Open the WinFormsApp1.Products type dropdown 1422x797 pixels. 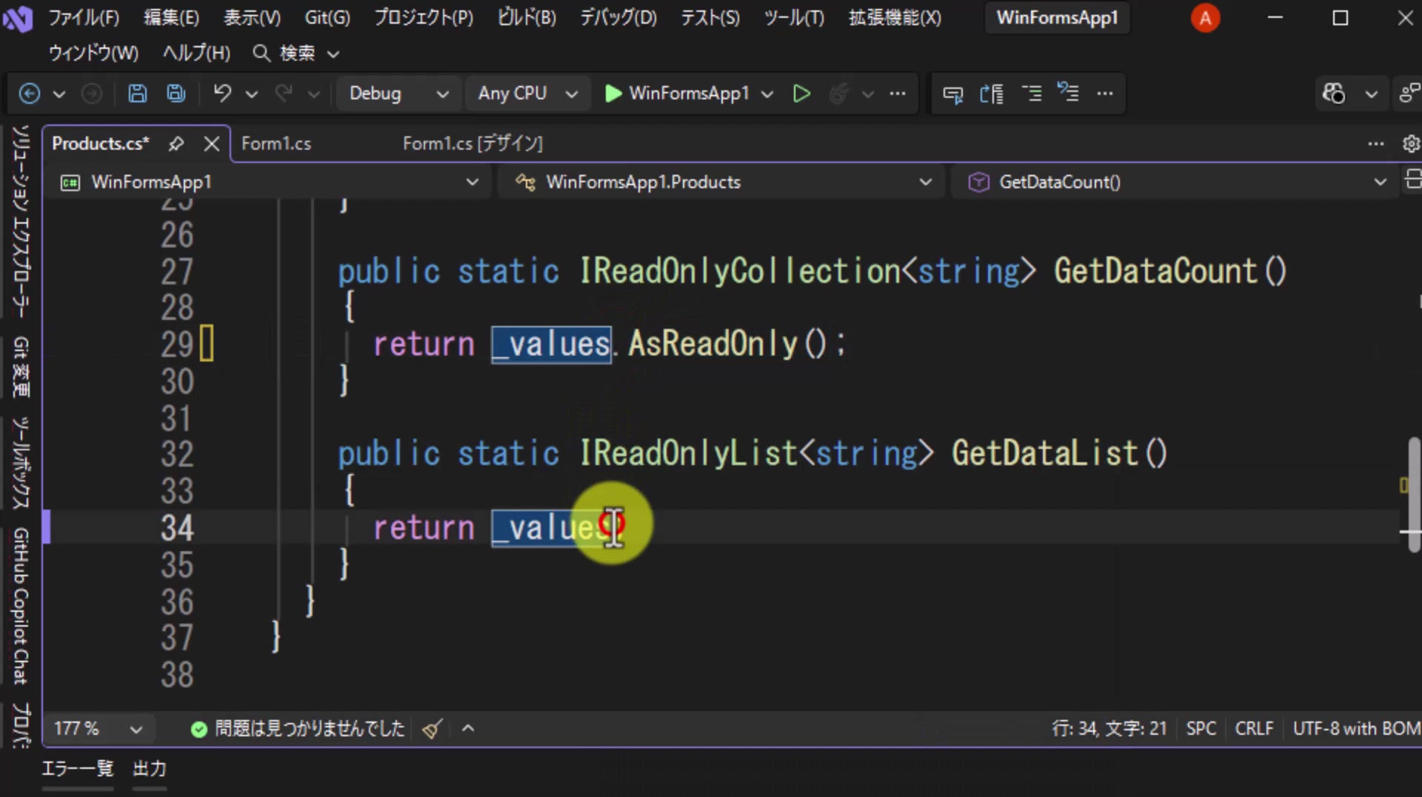[722, 182]
